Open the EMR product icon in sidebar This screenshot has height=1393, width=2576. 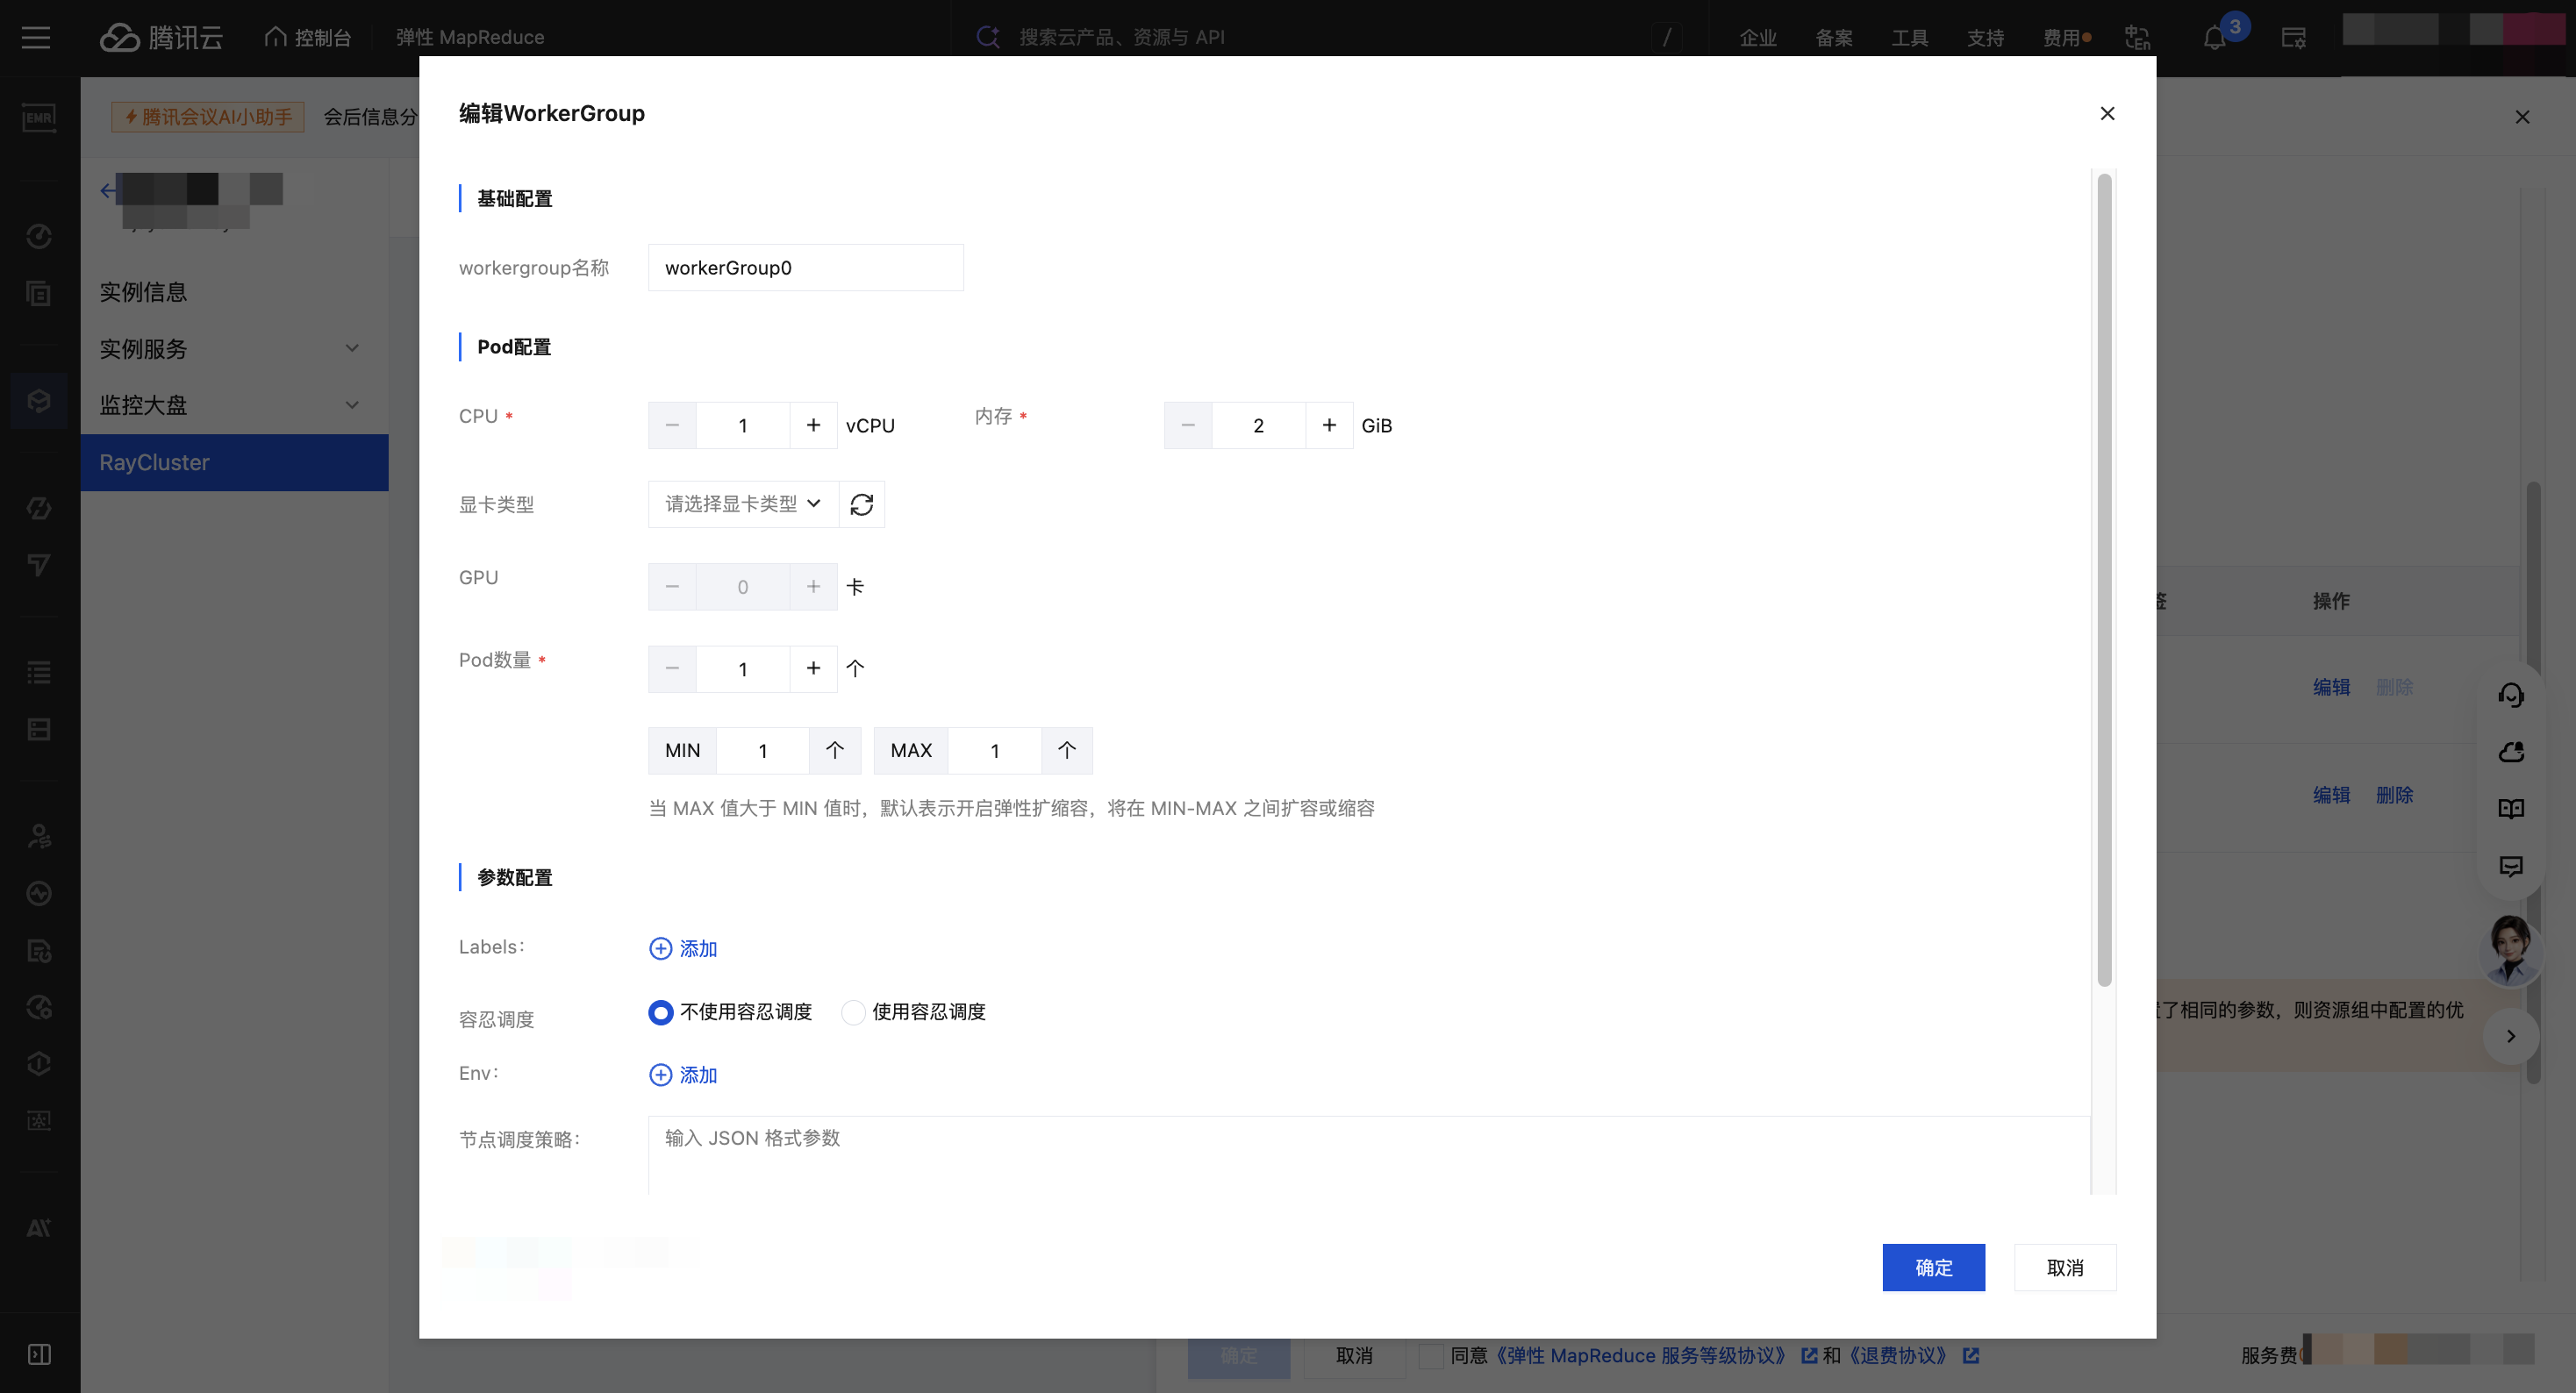click(39, 117)
